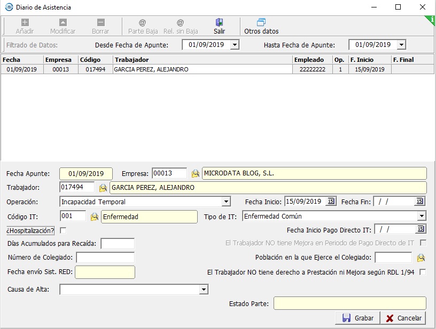The height and width of the screenshot is (329, 436).
Task: Open the Código IT lookup icon
Action: [x=94, y=216]
